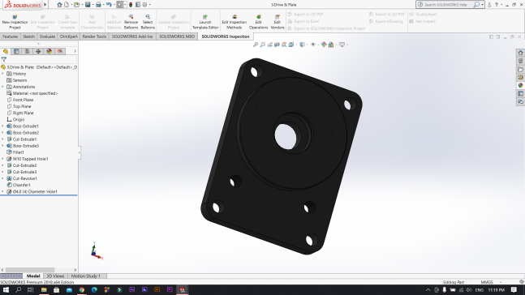Open Edit Inspection Methods
This screenshot has width=525, height=295.
coord(234,22)
